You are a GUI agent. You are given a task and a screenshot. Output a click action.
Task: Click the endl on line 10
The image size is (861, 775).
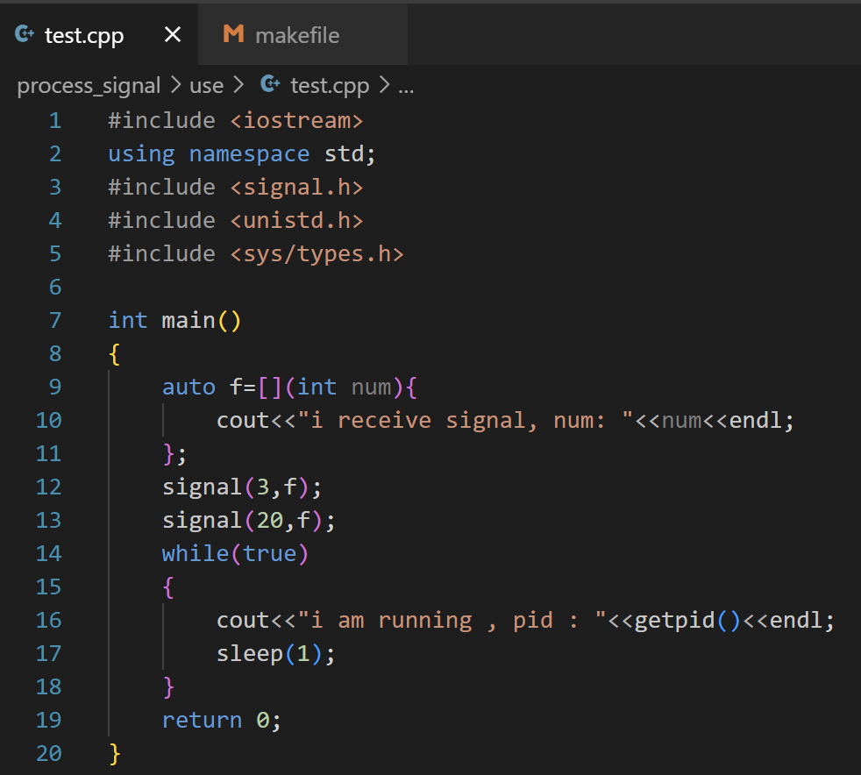pos(755,421)
